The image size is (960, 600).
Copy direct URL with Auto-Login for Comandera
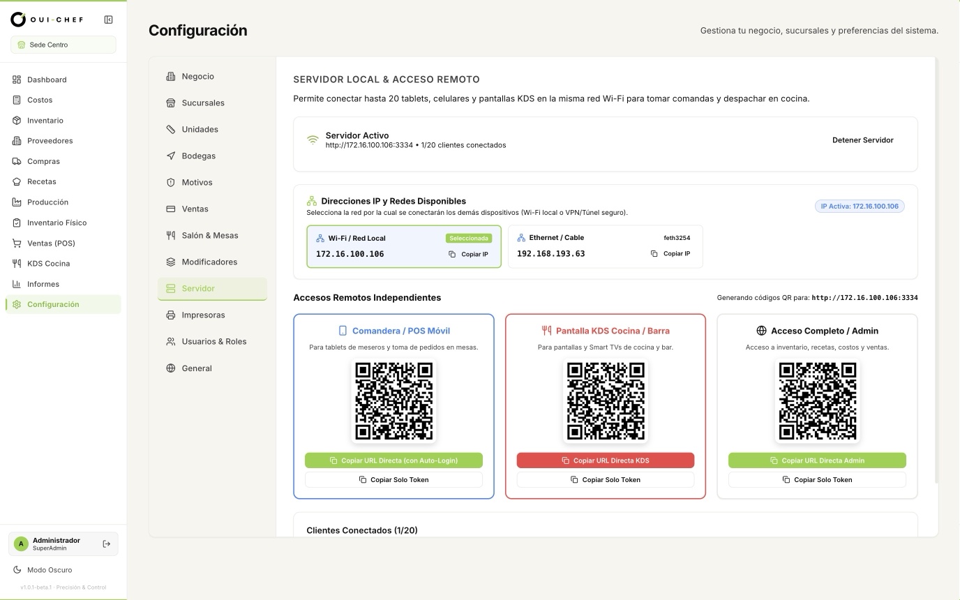pyautogui.click(x=393, y=460)
